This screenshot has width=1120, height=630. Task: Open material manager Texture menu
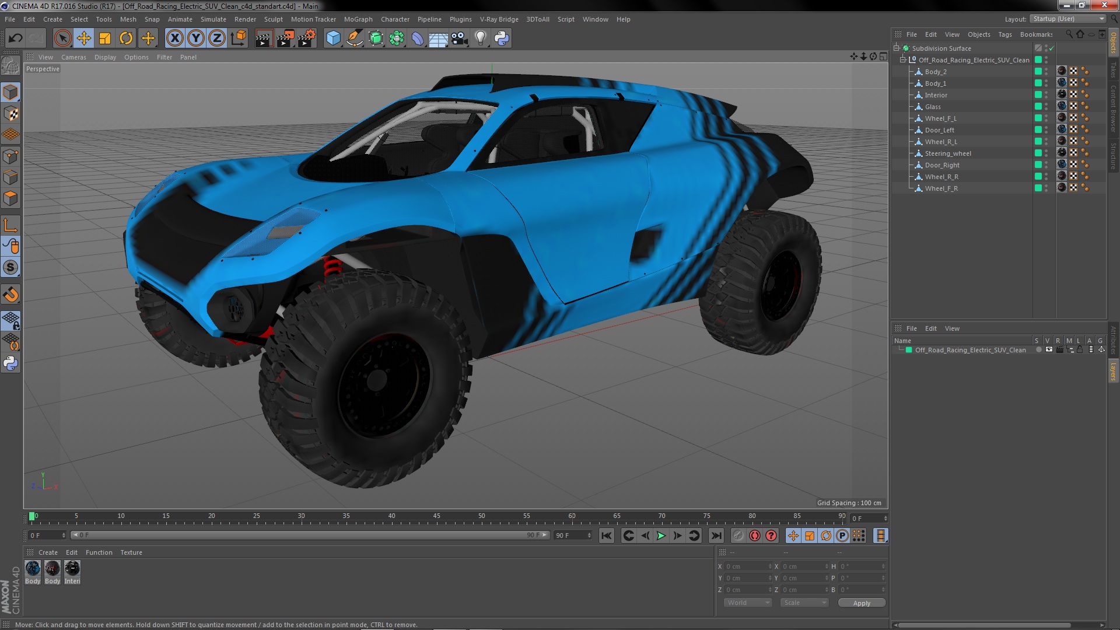click(x=131, y=552)
